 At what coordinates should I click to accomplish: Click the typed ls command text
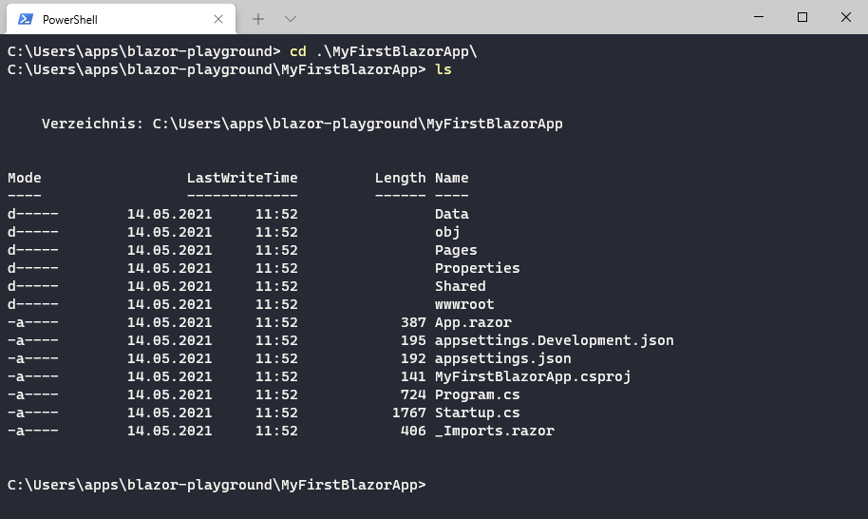(x=443, y=69)
